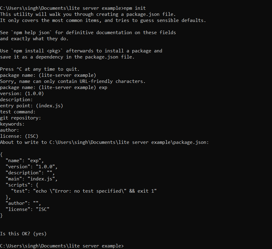The height and width of the screenshot is (249, 272).
Task: Click the "Is this OK? (yes)" prompt
Action: pyautogui.click(x=23, y=233)
